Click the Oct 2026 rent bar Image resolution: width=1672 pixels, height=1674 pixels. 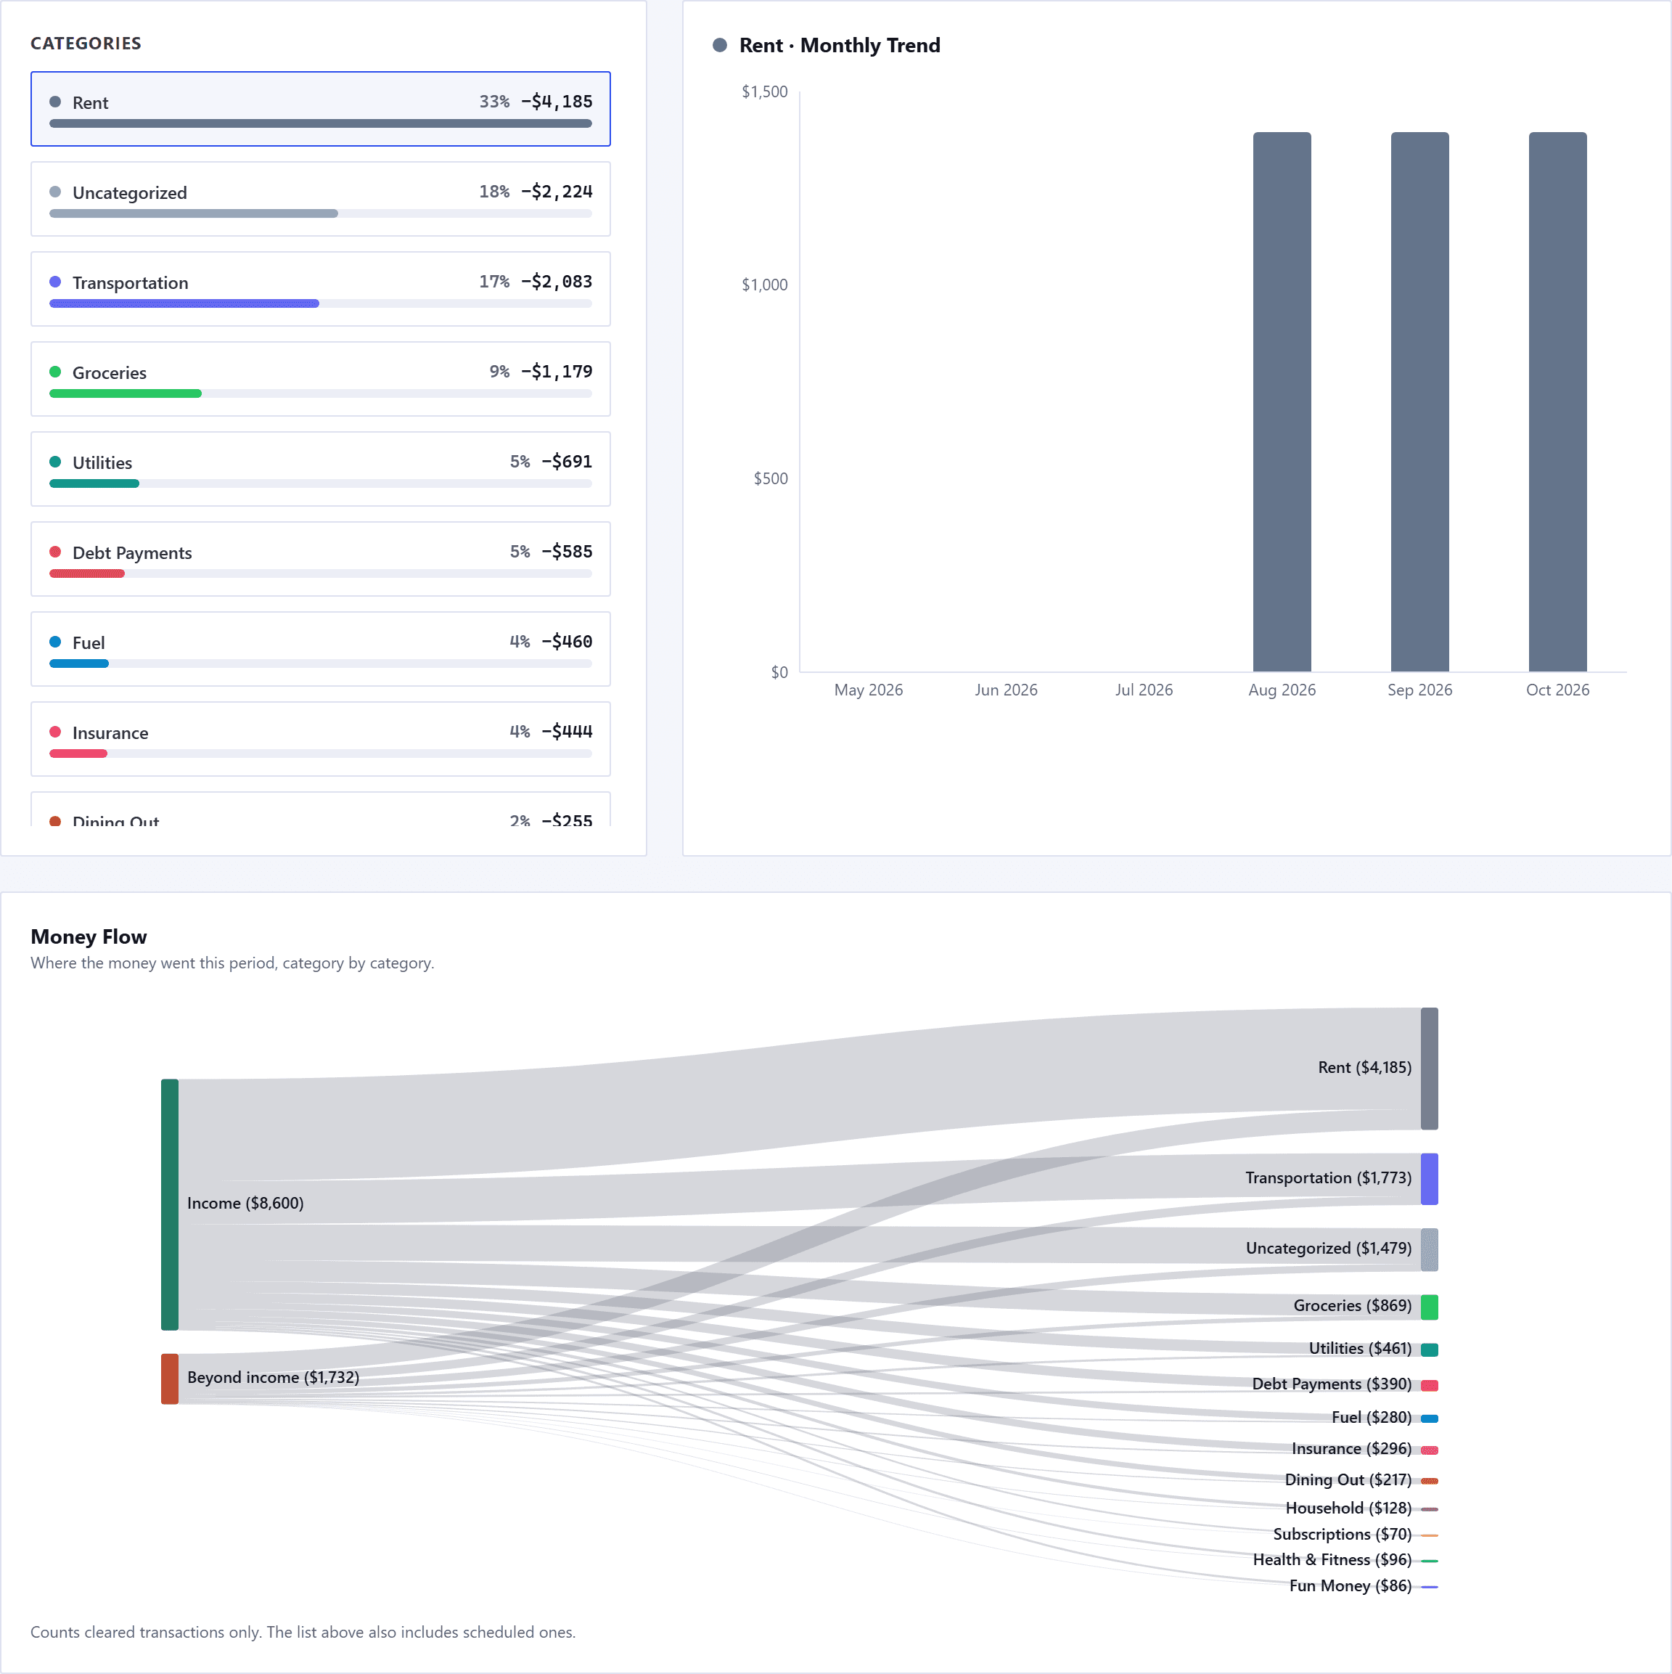click(x=1557, y=402)
